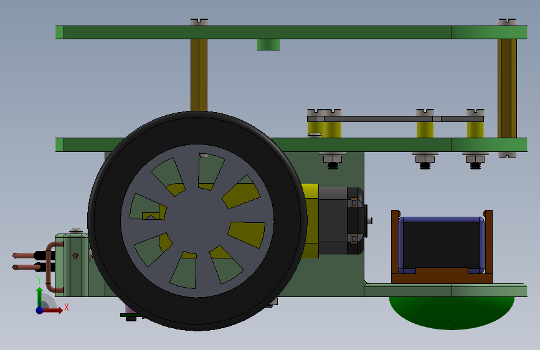
Task: Select the round hole on the sensor block
Action: [75, 255]
